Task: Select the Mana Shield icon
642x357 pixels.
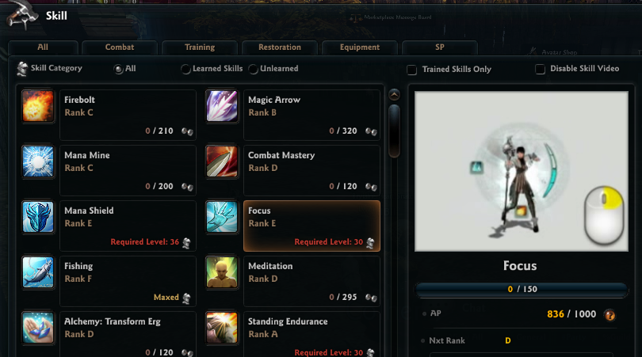Action: point(38,217)
